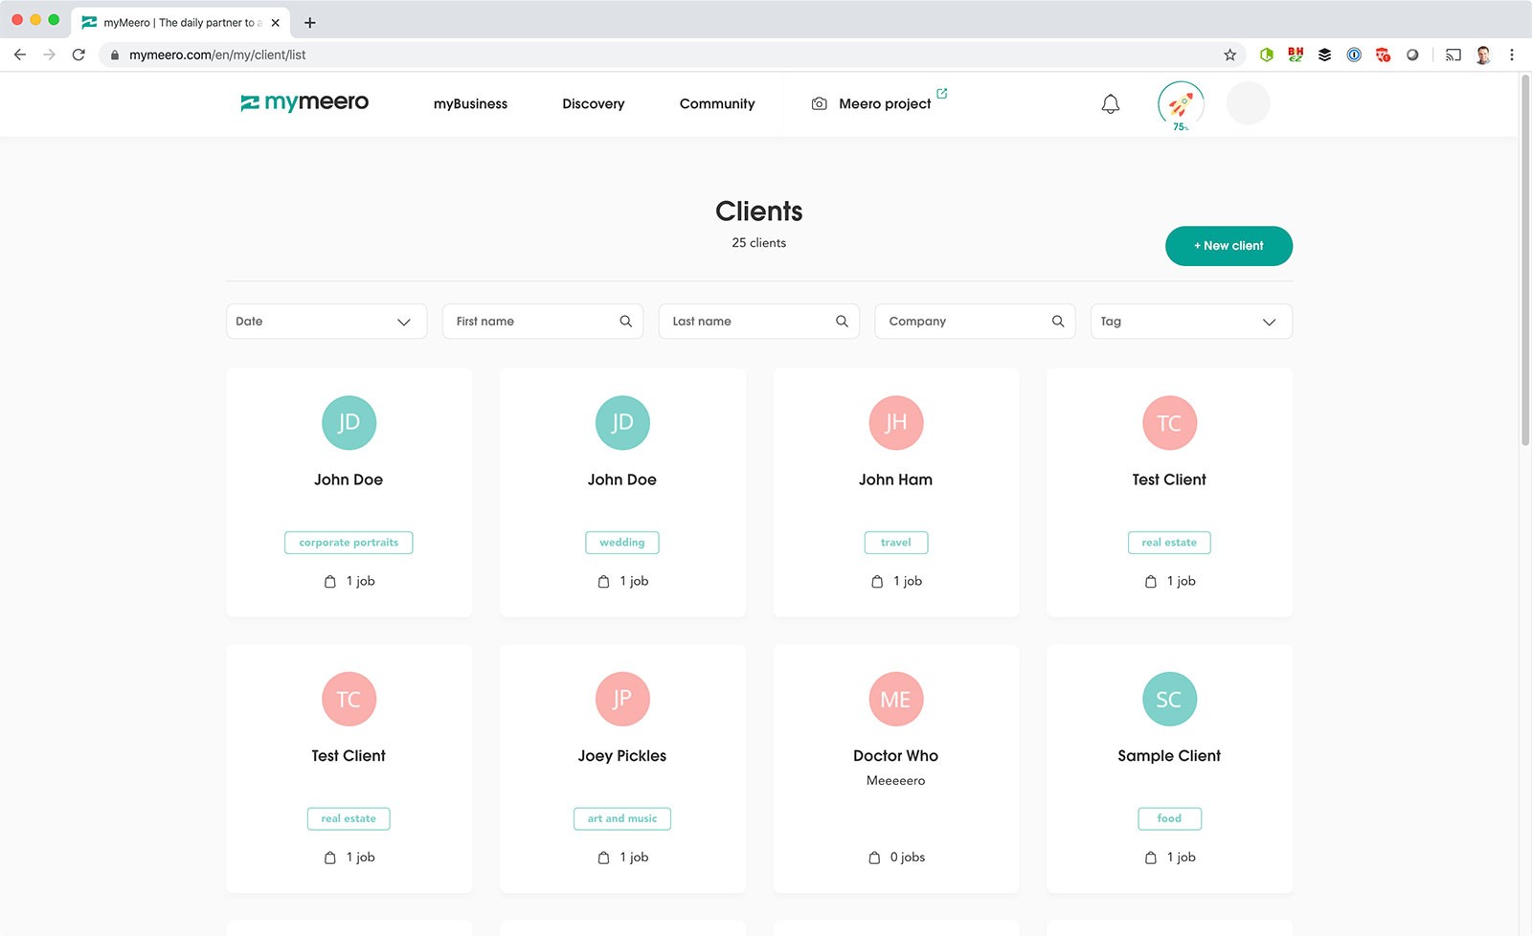Viewport: 1532px width, 936px height.
Task: Click the First name search magnifier
Action: point(625,322)
